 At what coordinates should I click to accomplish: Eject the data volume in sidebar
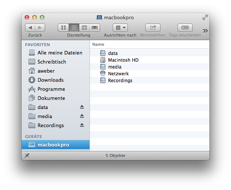[82, 107]
